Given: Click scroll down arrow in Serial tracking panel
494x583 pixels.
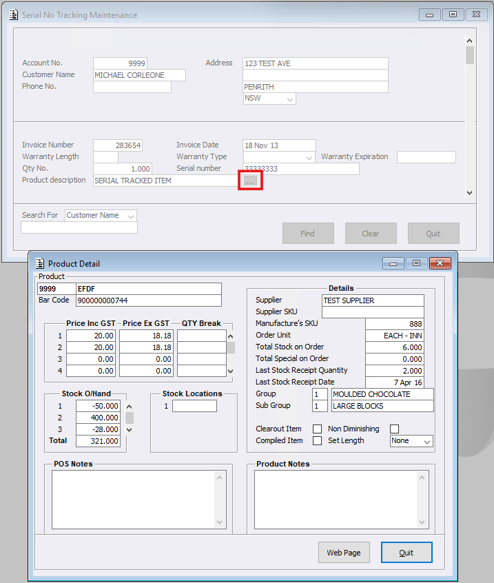Looking at the screenshot, I should point(470,193).
